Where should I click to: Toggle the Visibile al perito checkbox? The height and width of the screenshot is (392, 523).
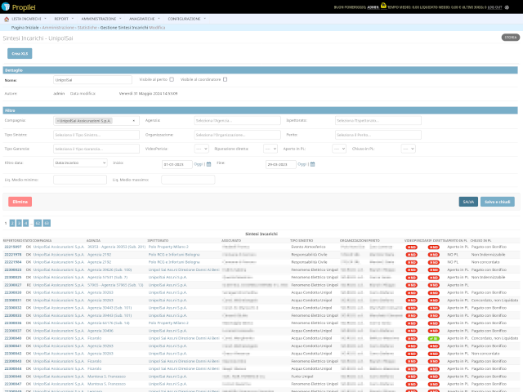172,80
